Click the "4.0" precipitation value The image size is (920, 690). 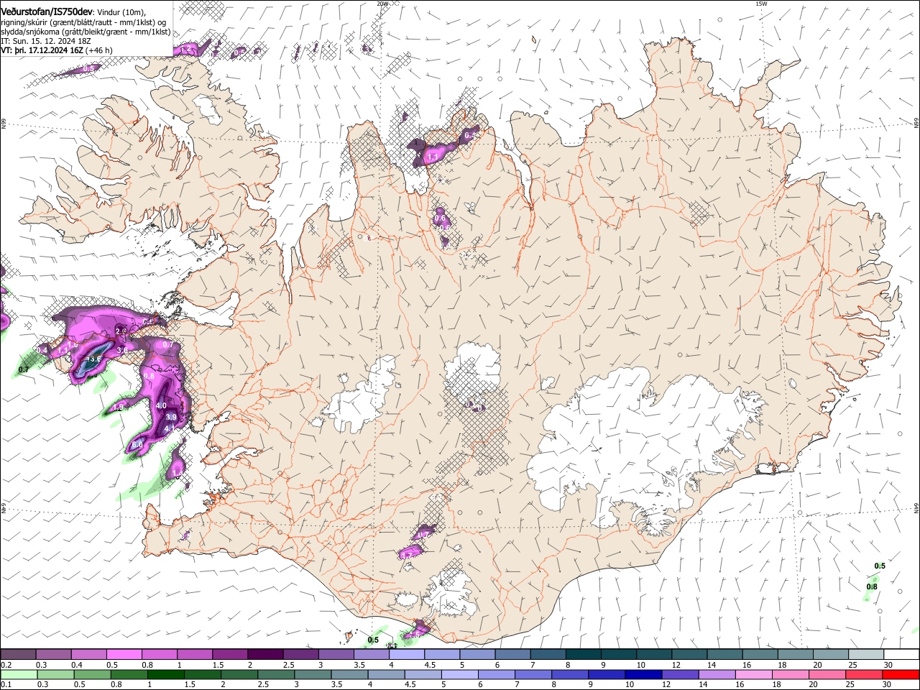(x=161, y=405)
